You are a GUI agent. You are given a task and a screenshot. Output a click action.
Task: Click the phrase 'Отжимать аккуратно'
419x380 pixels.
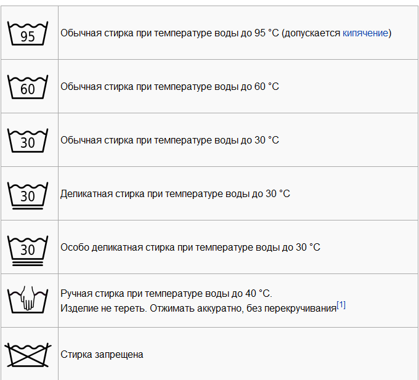[x=197, y=308]
